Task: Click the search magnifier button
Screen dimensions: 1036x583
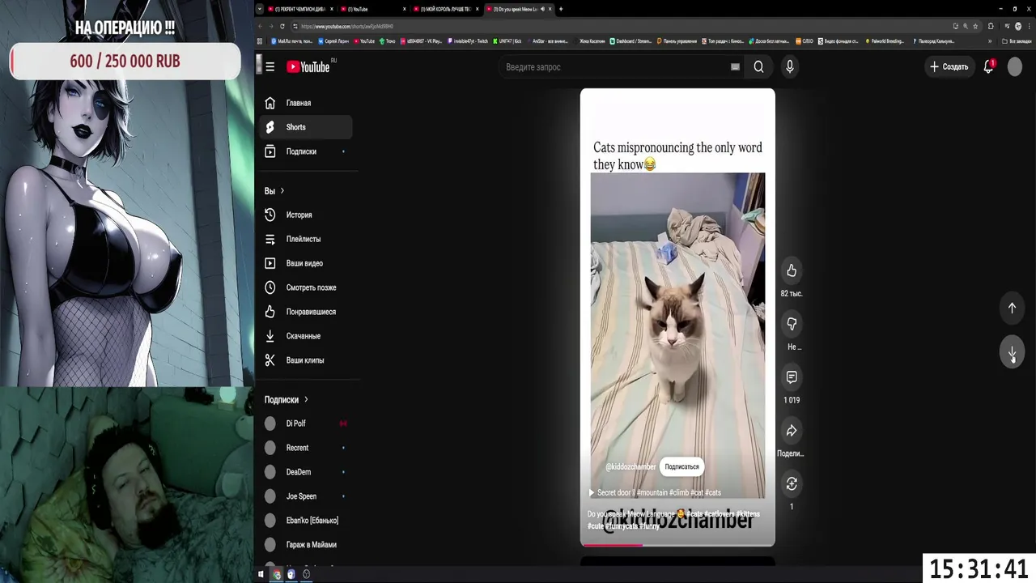Action: point(758,67)
